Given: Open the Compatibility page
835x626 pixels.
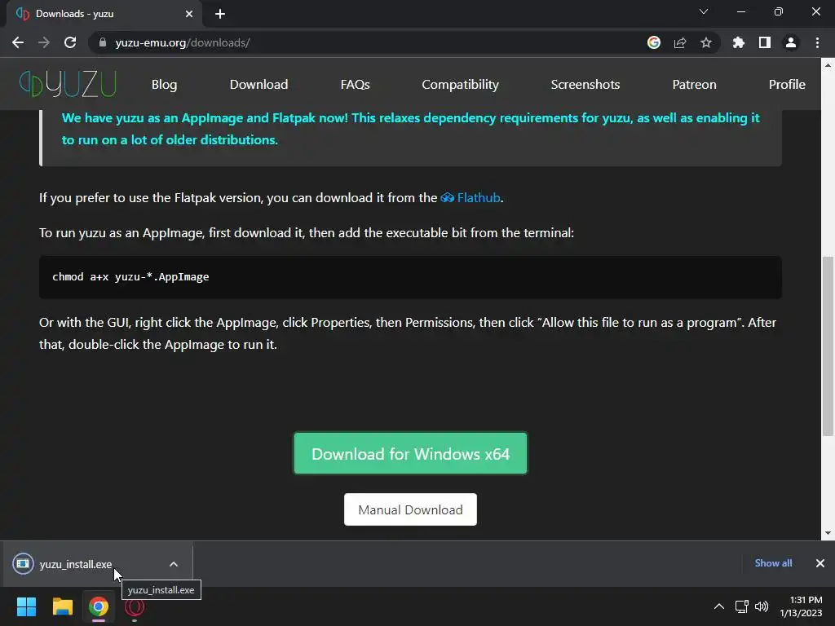Looking at the screenshot, I should [x=460, y=85].
